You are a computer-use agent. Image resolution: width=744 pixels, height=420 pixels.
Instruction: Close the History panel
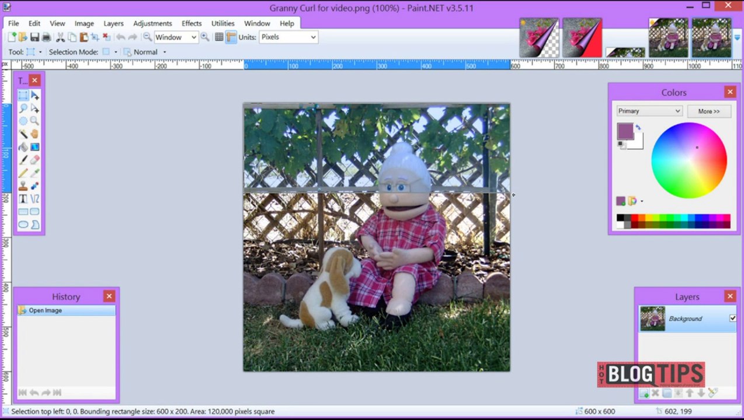[x=109, y=296]
